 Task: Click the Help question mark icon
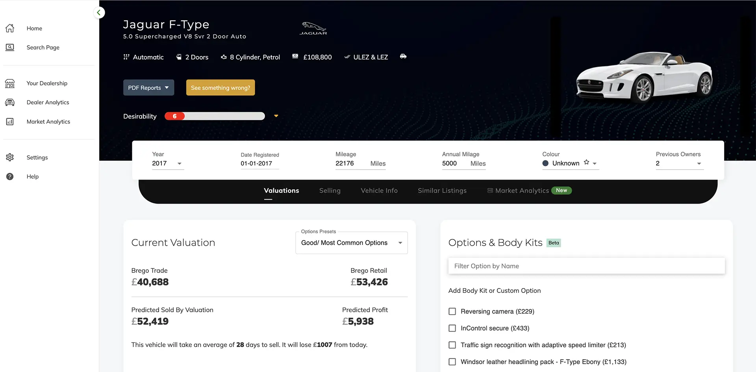pyautogui.click(x=10, y=177)
